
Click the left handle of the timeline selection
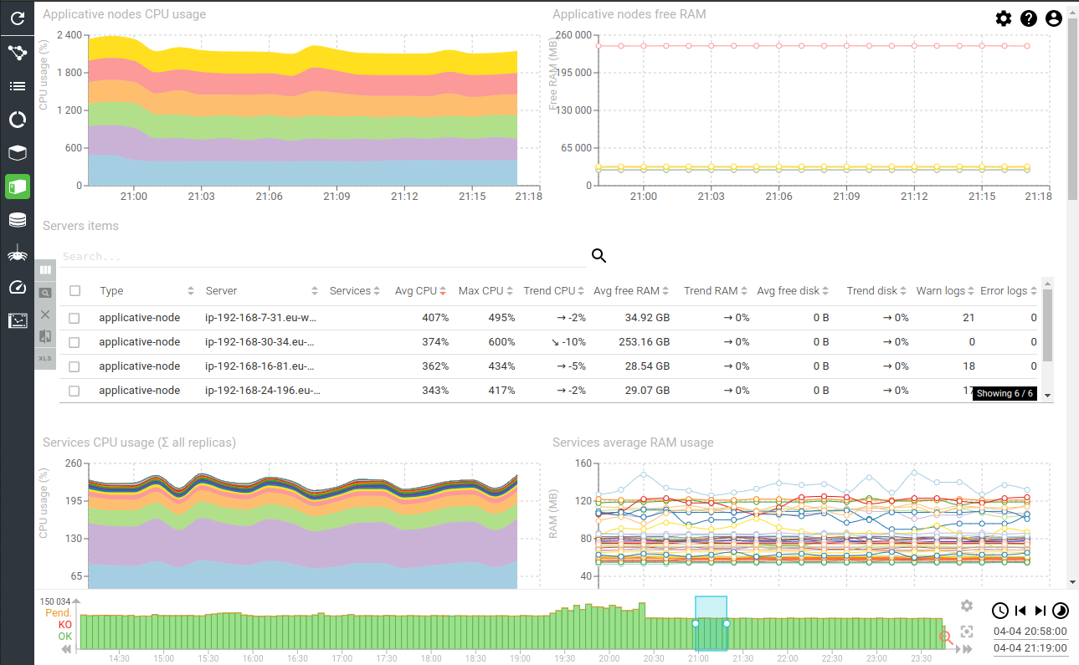696,623
